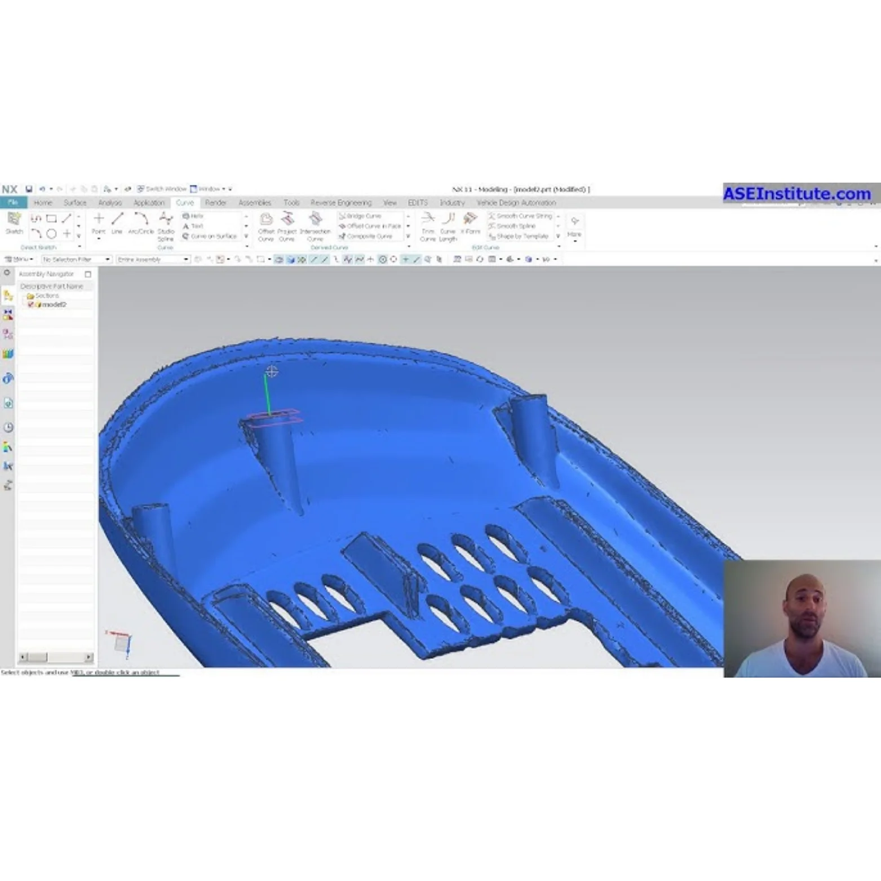
Task: Open the Assembly Navigator panel icon
Action: coord(7,295)
